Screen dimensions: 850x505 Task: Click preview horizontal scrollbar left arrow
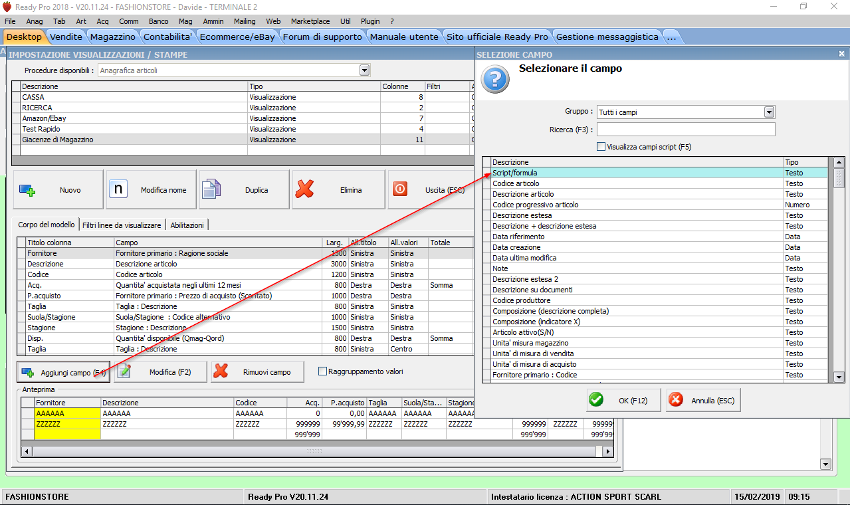coord(27,452)
